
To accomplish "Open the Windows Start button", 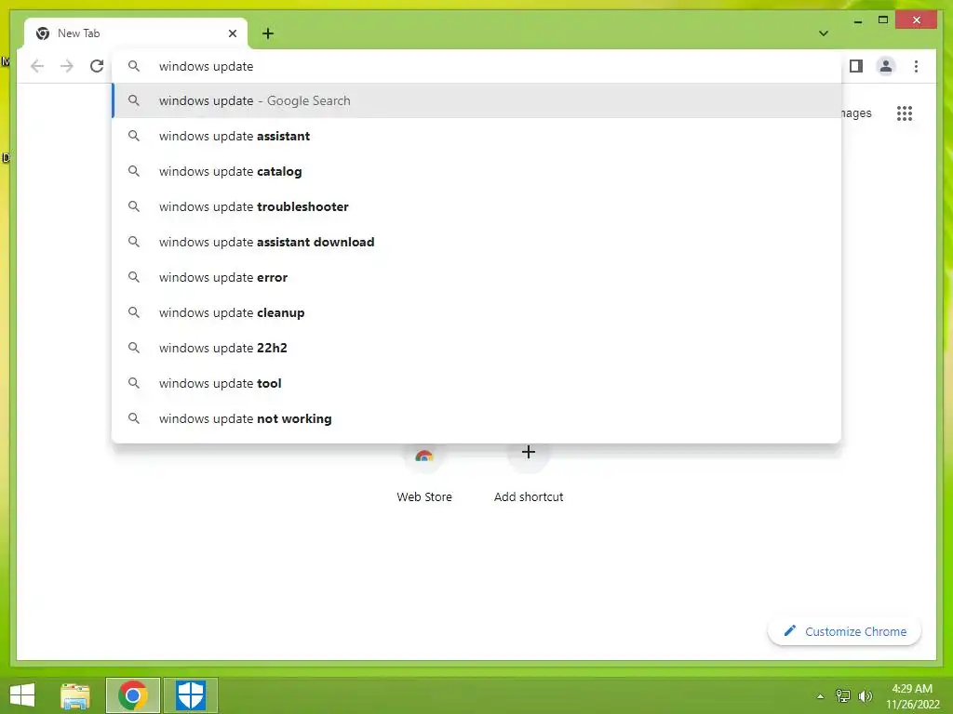I will (x=22, y=695).
